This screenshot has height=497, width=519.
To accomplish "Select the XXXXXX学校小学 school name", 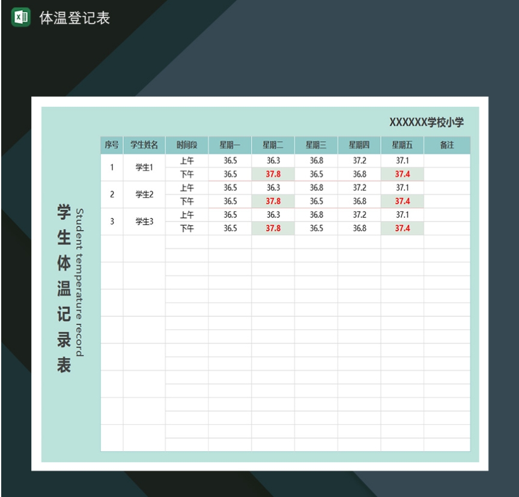I will (426, 122).
